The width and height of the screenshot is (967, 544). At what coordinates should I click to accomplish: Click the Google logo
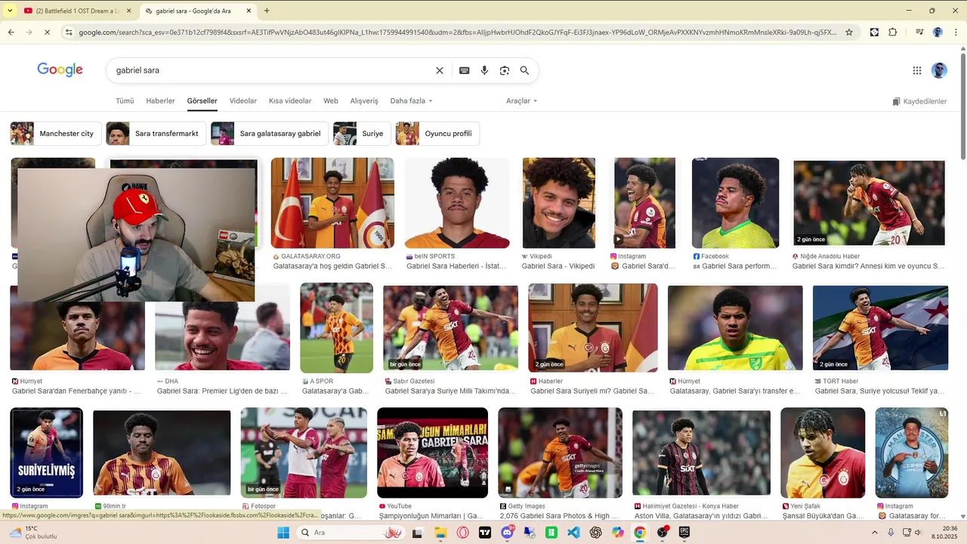coord(60,70)
